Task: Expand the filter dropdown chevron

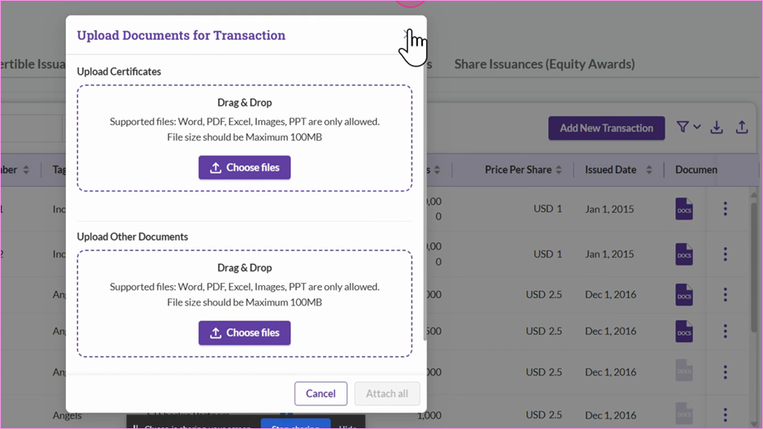Action: (x=697, y=128)
